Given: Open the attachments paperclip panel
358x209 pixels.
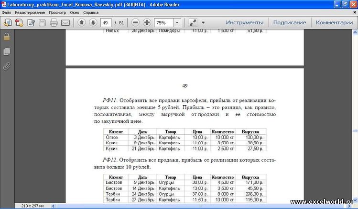Looking at the screenshot, I should [x=7, y=66].
